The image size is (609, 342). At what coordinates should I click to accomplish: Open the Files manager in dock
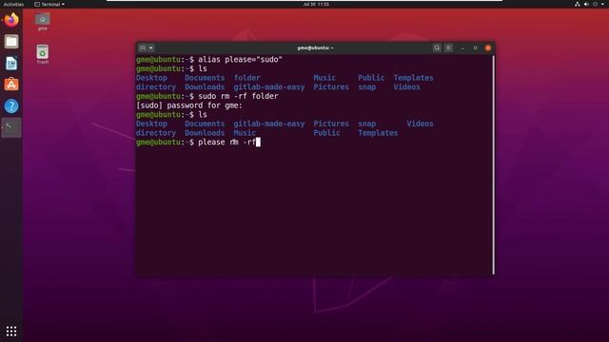[11, 42]
